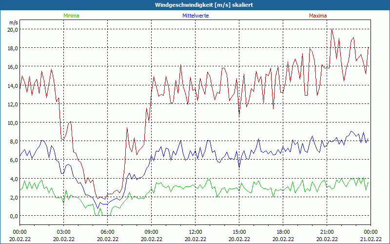Click the 06:00 time axis label
This screenshot has height=244, width=390.
107,232
